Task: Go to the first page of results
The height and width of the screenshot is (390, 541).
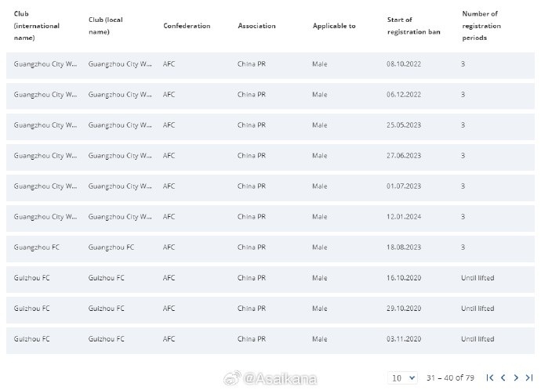Action: coord(489,377)
